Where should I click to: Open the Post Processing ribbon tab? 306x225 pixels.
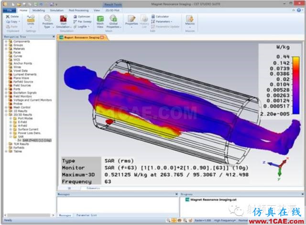[x=78, y=11]
